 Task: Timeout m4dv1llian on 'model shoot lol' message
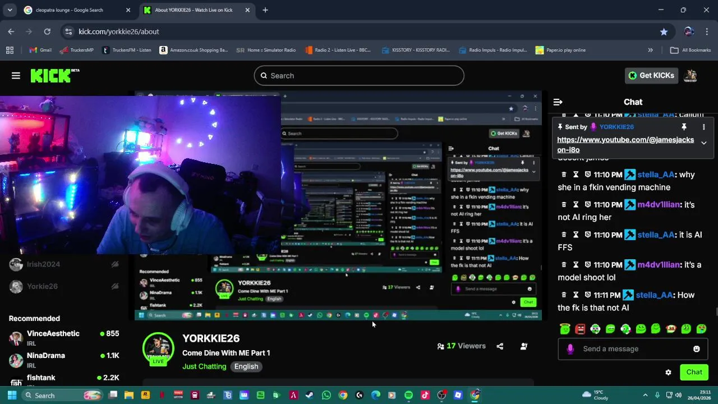point(576,265)
